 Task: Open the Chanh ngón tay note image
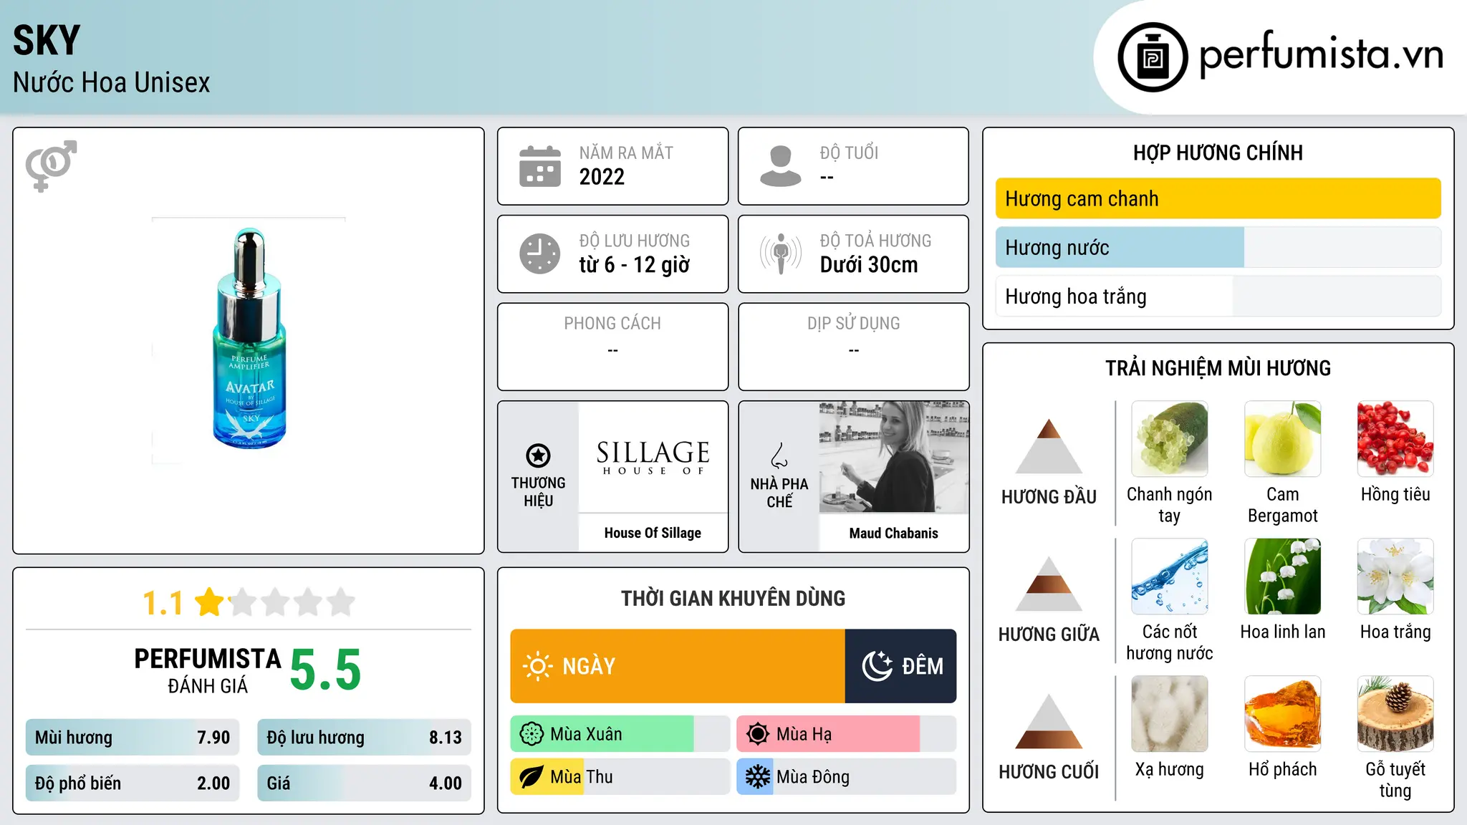(x=1170, y=439)
